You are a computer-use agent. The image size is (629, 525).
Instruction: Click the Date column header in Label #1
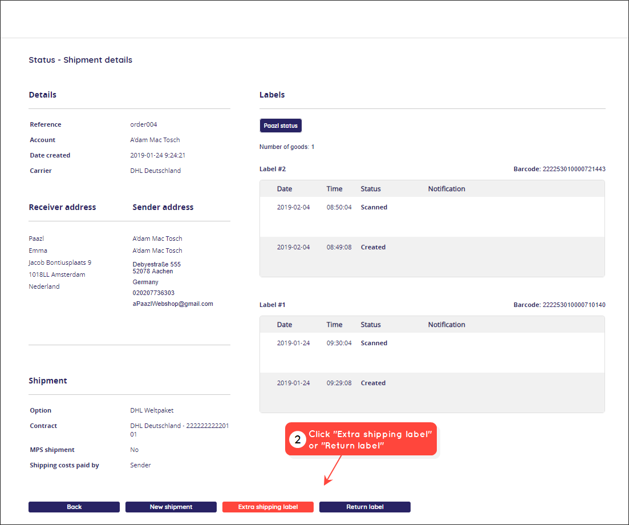(x=285, y=324)
